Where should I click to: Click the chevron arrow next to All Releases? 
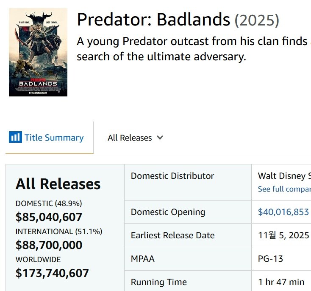tap(160, 137)
